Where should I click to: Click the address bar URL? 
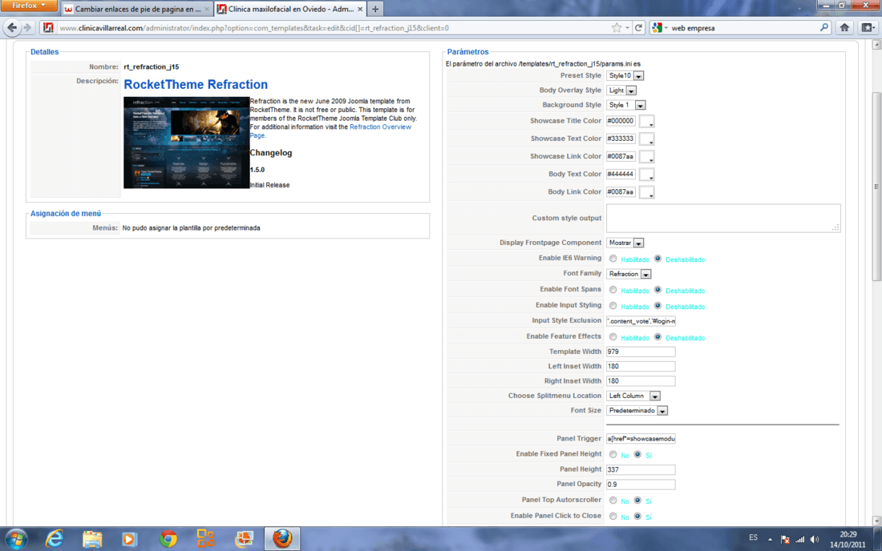coord(254,27)
